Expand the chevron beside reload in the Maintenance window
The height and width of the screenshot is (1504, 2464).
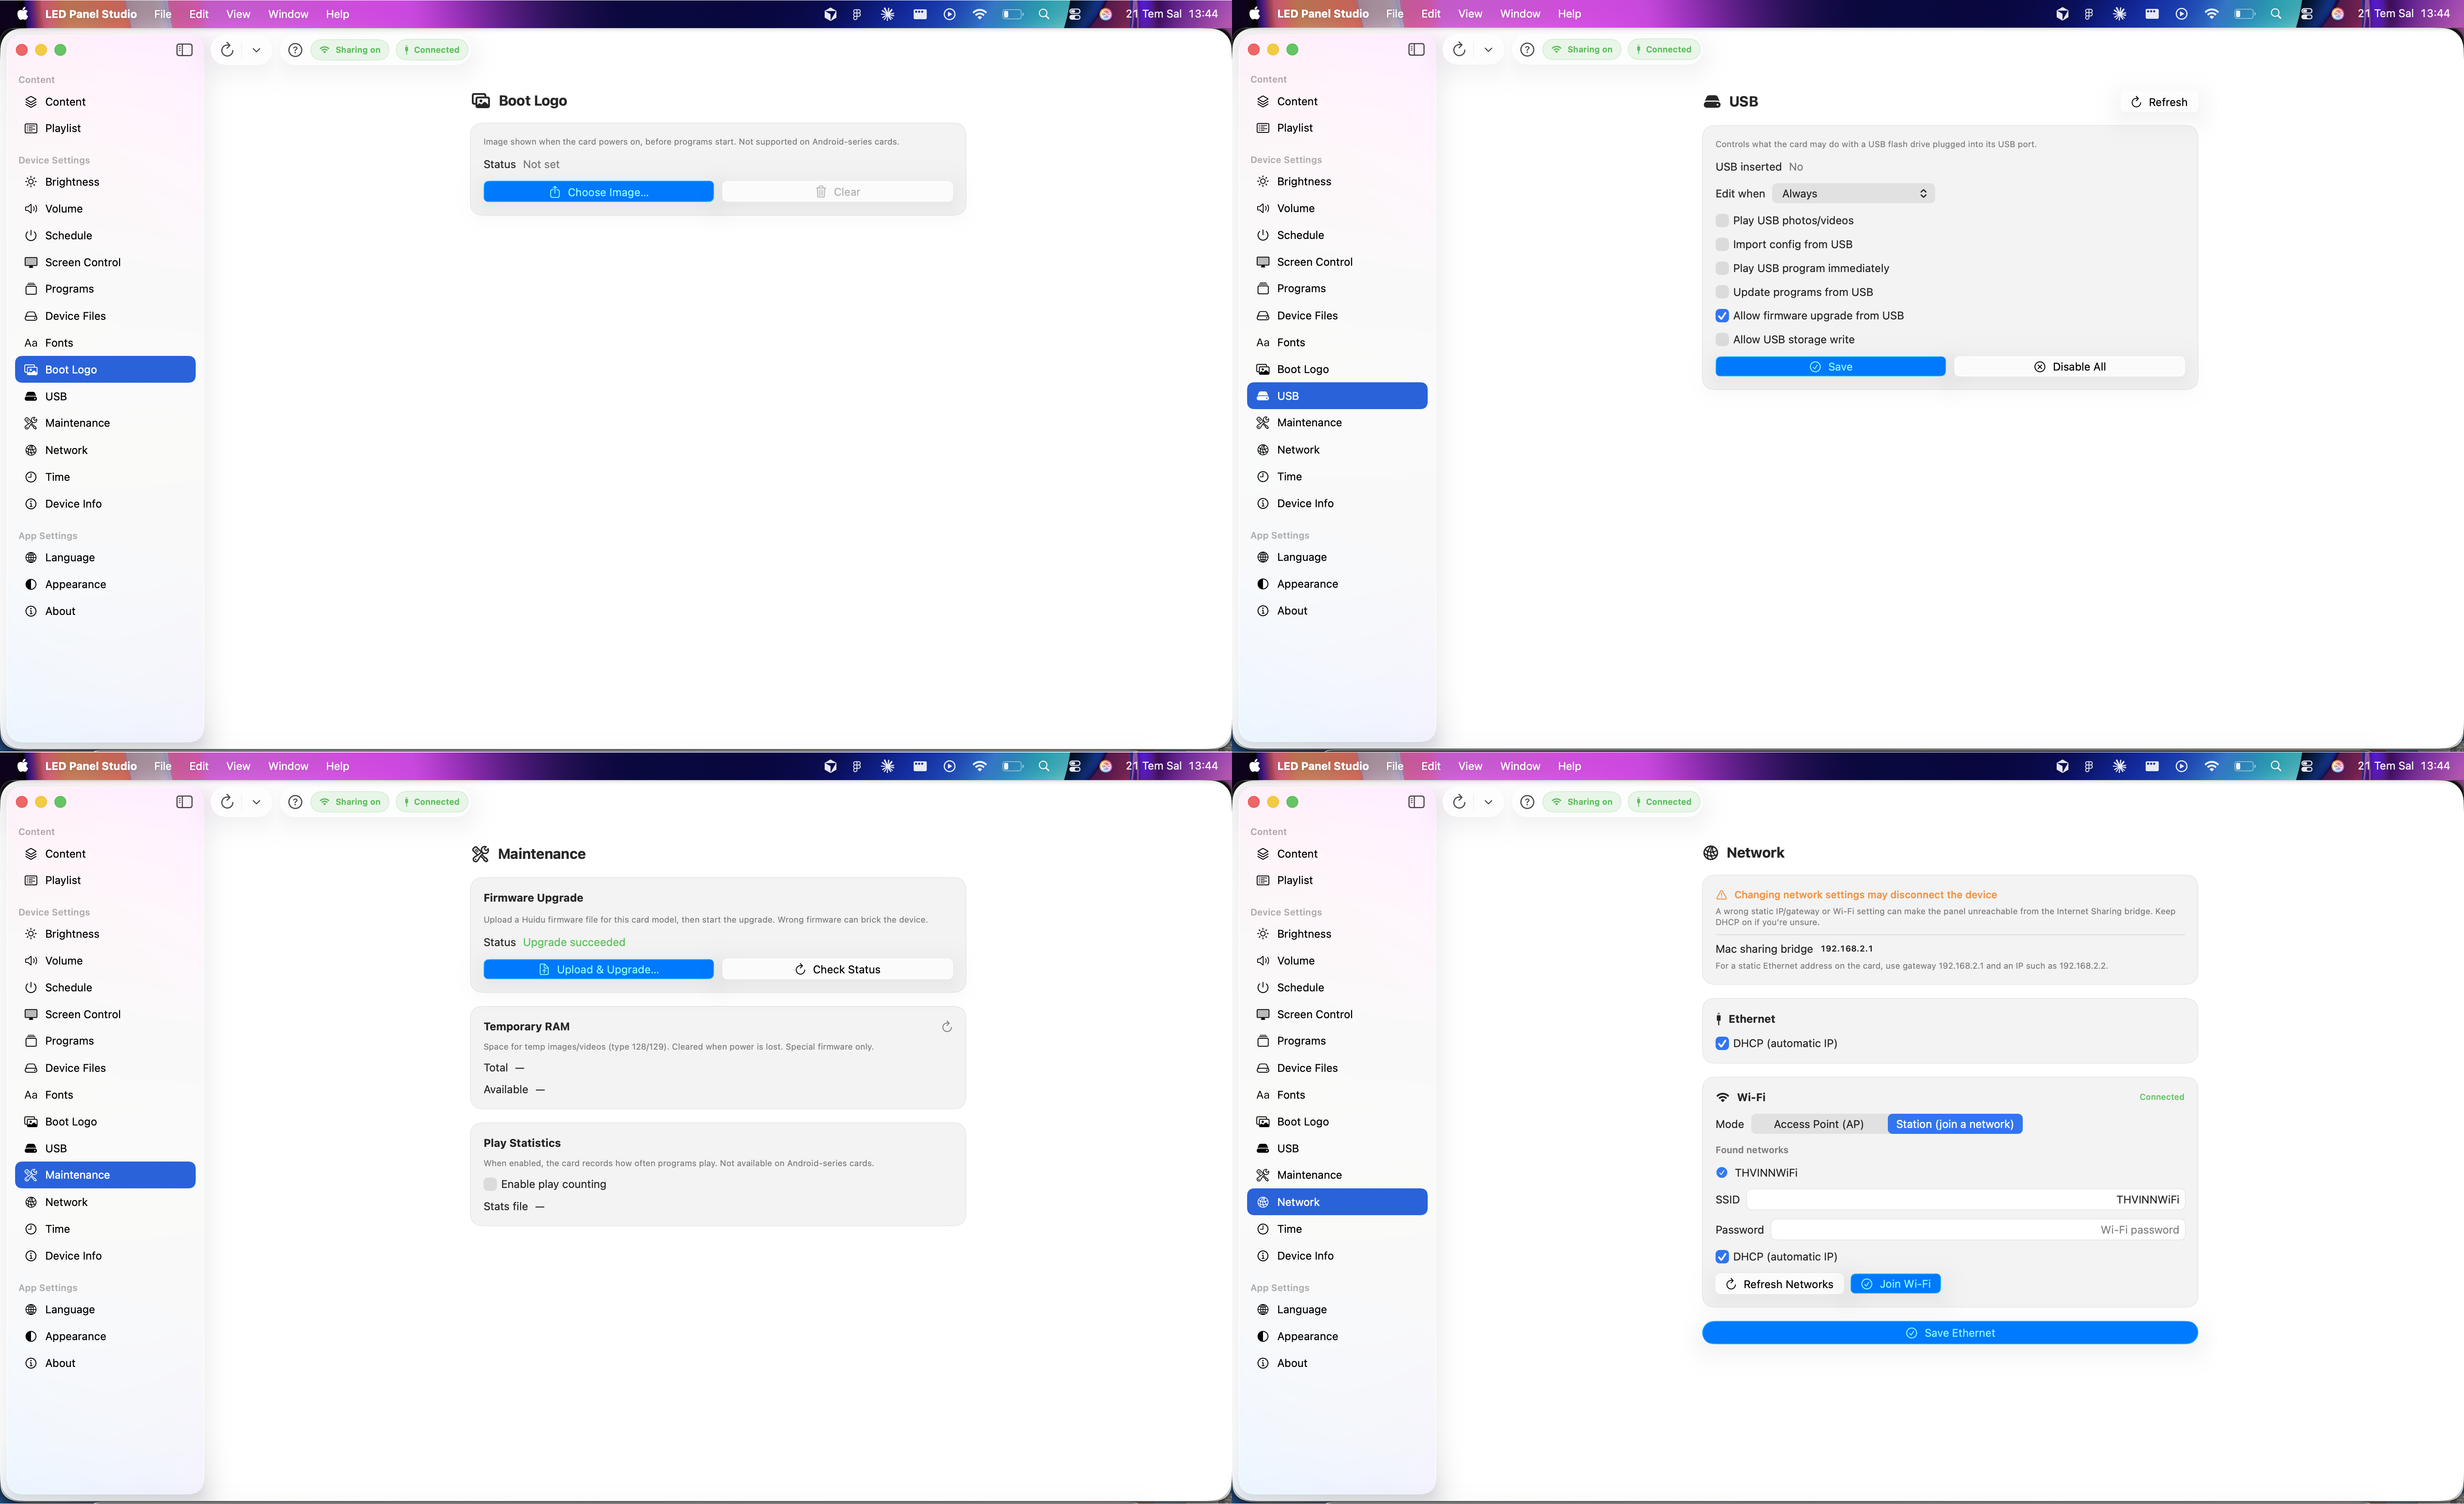coord(256,802)
